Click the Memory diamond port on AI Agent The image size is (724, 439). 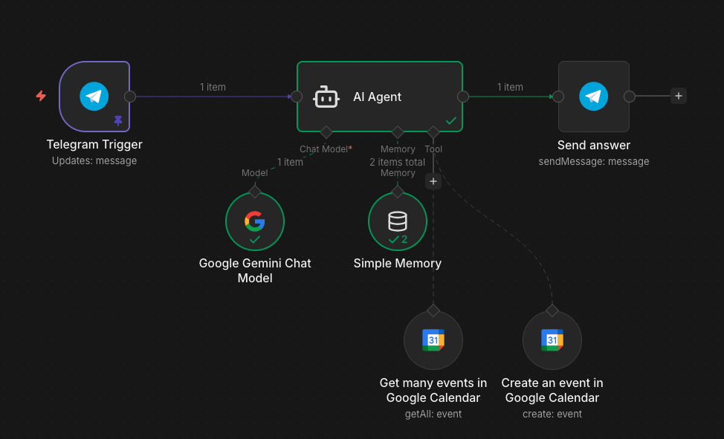coord(398,132)
